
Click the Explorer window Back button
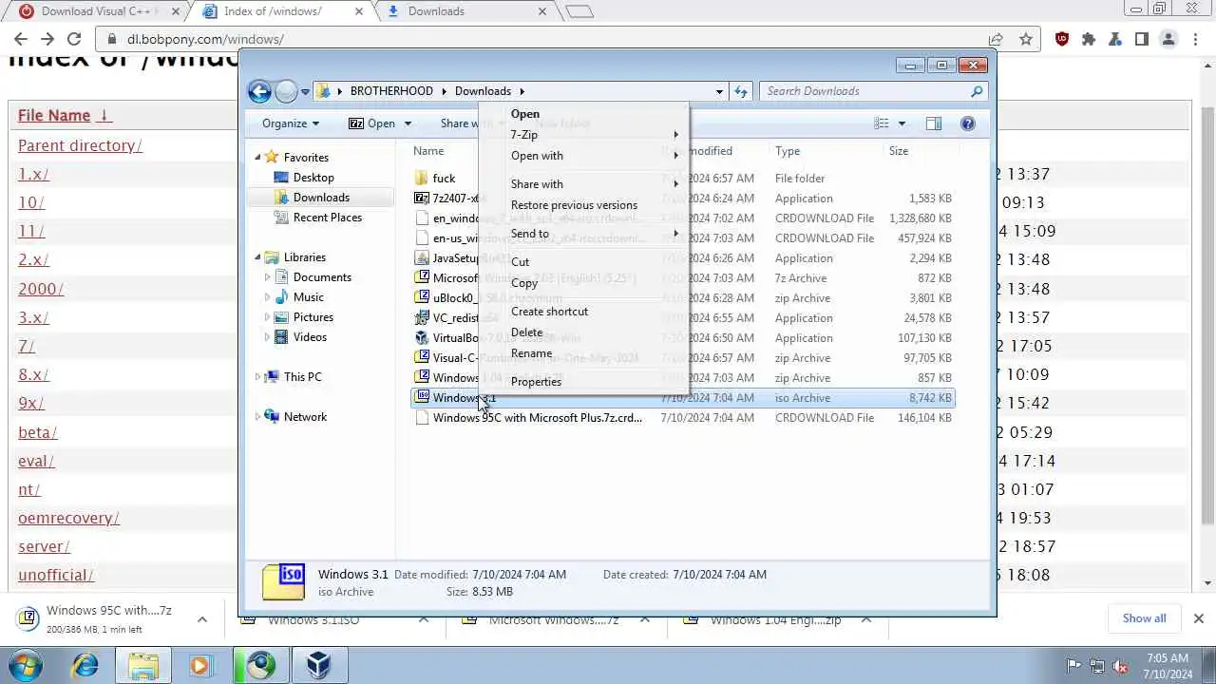259,91
